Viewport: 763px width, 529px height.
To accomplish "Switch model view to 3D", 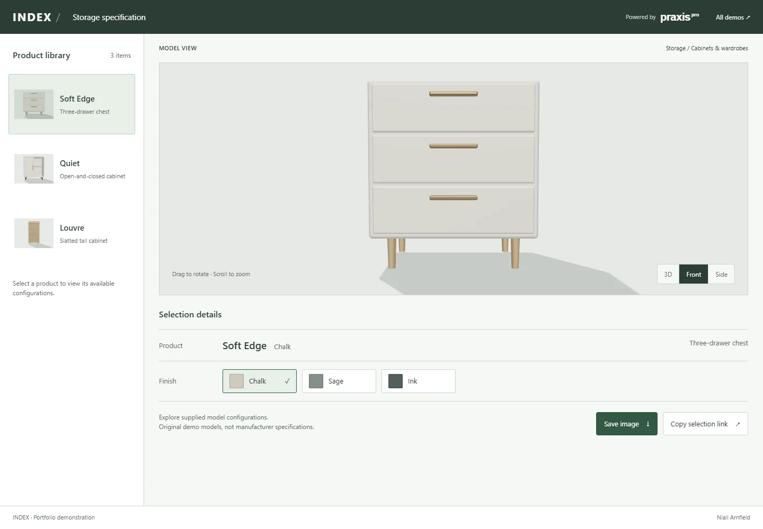I will pyautogui.click(x=668, y=274).
